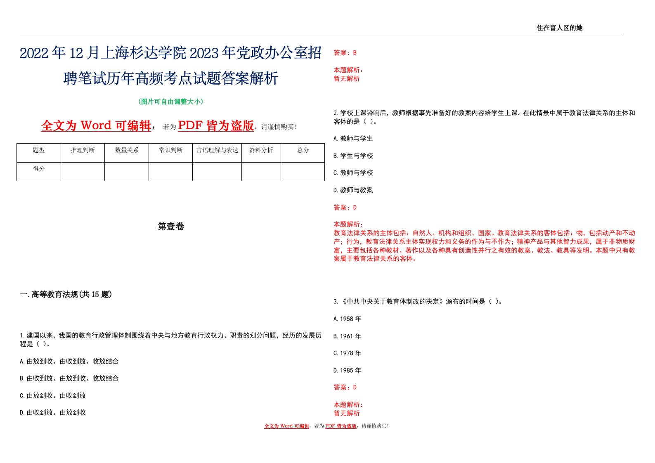Select option B. 学生与学校
Screen dimensions: 655x463
[353, 156]
